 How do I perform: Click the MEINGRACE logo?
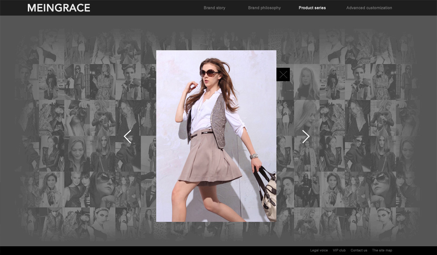59,8
